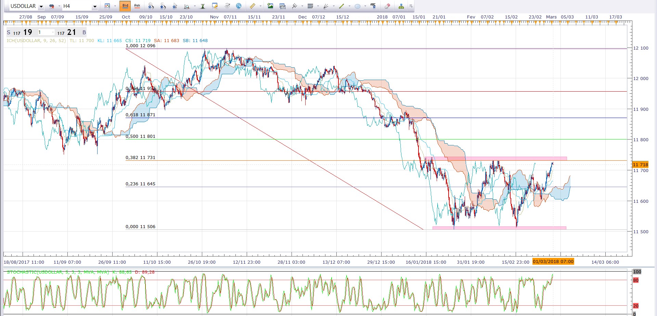Click the blue radar icon
The height and width of the screenshot is (316, 657).
pyautogui.click(x=239, y=6)
